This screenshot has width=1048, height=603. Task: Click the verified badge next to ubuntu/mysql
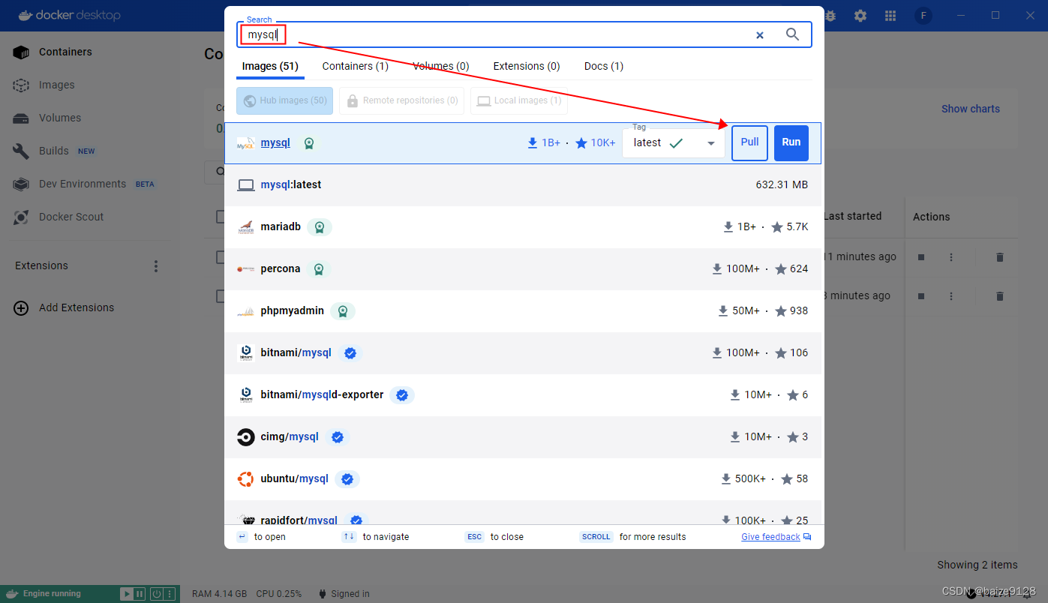point(347,479)
